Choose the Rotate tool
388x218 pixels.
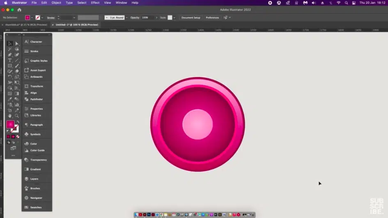click(x=10, y=77)
